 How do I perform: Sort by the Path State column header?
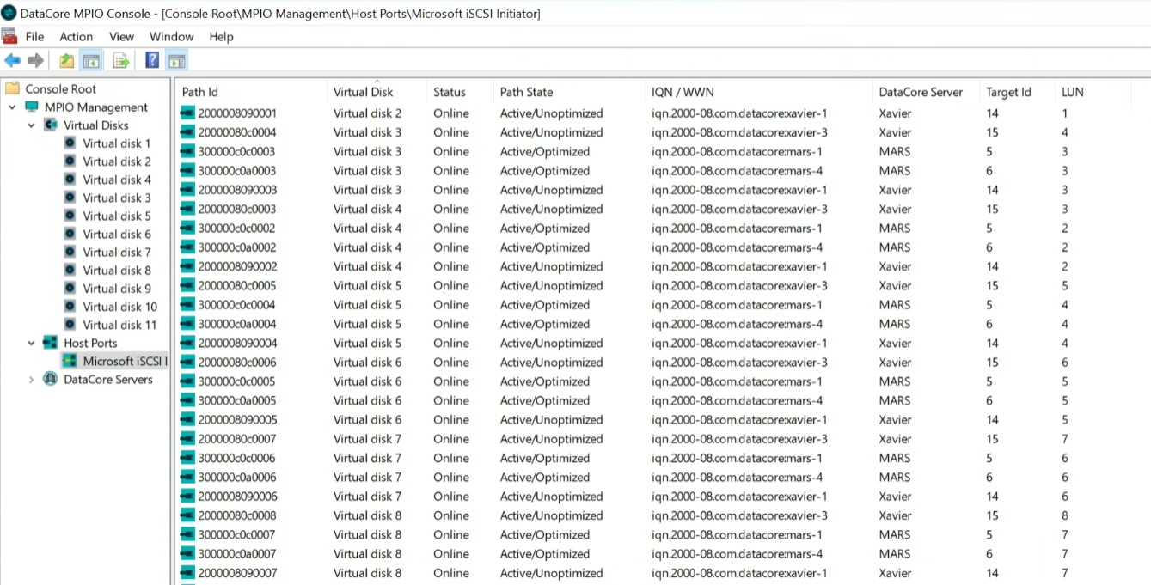(x=526, y=92)
